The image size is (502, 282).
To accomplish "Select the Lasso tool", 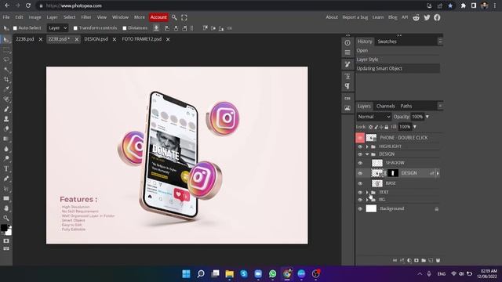I will coord(6,60).
